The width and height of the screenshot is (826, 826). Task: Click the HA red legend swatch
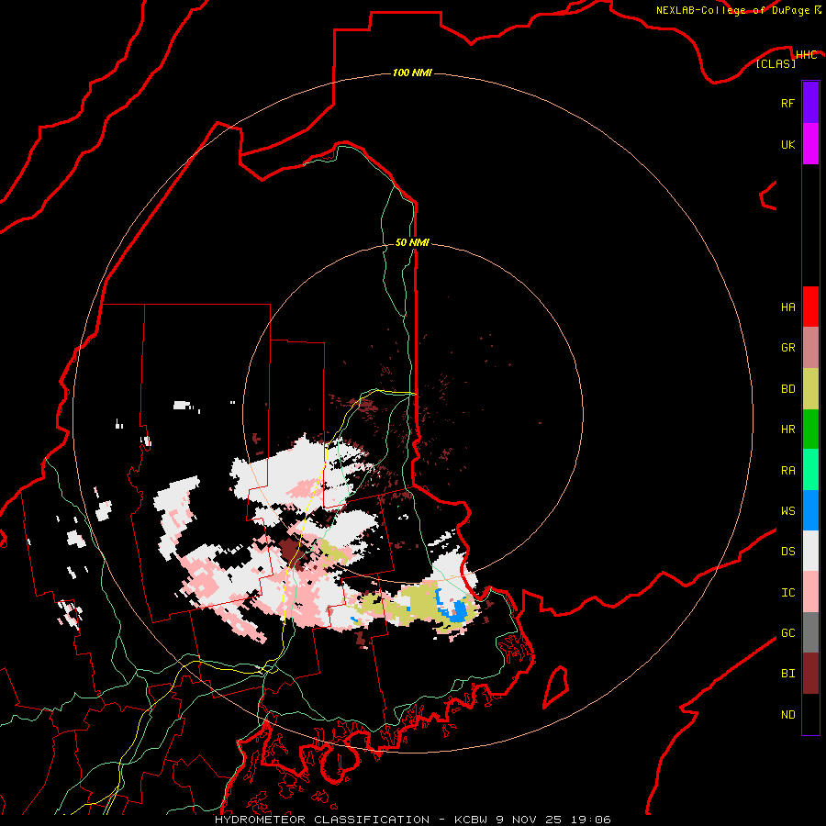pos(810,307)
